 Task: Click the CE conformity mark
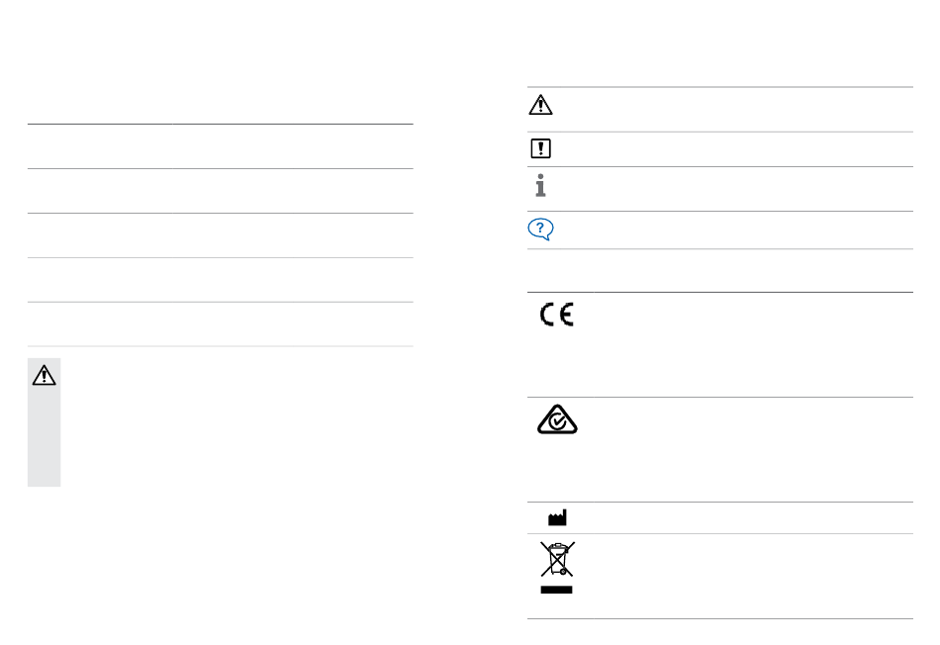[557, 315]
